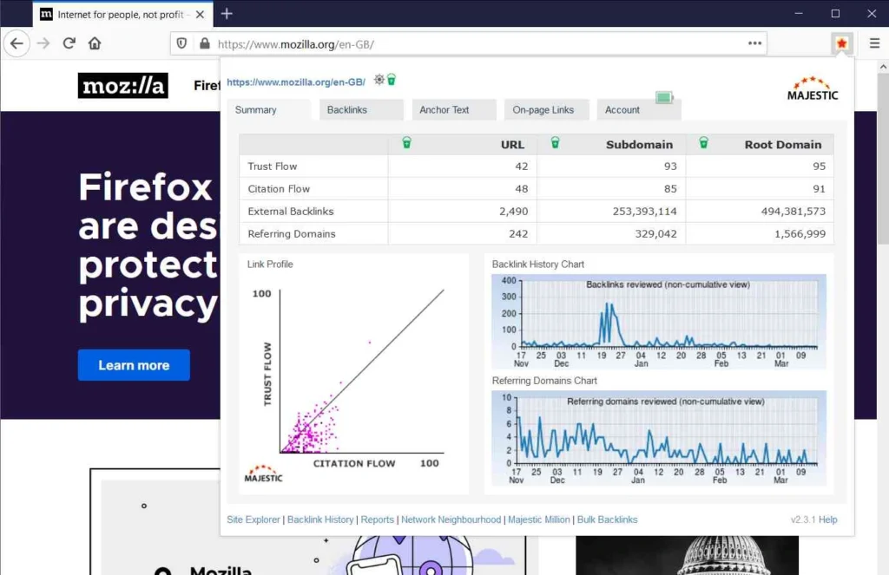The image size is (889, 575).
Task: Click URL referring domains value 242
Action: pos(518,234)
